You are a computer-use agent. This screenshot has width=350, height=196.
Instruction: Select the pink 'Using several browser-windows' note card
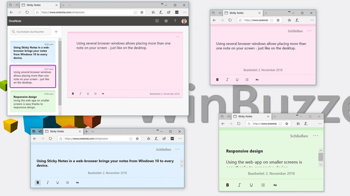(33, 76)
